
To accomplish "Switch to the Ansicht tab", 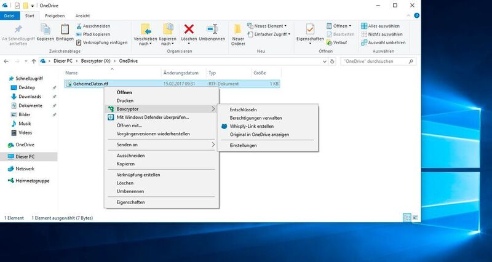I will click(82, 16).
